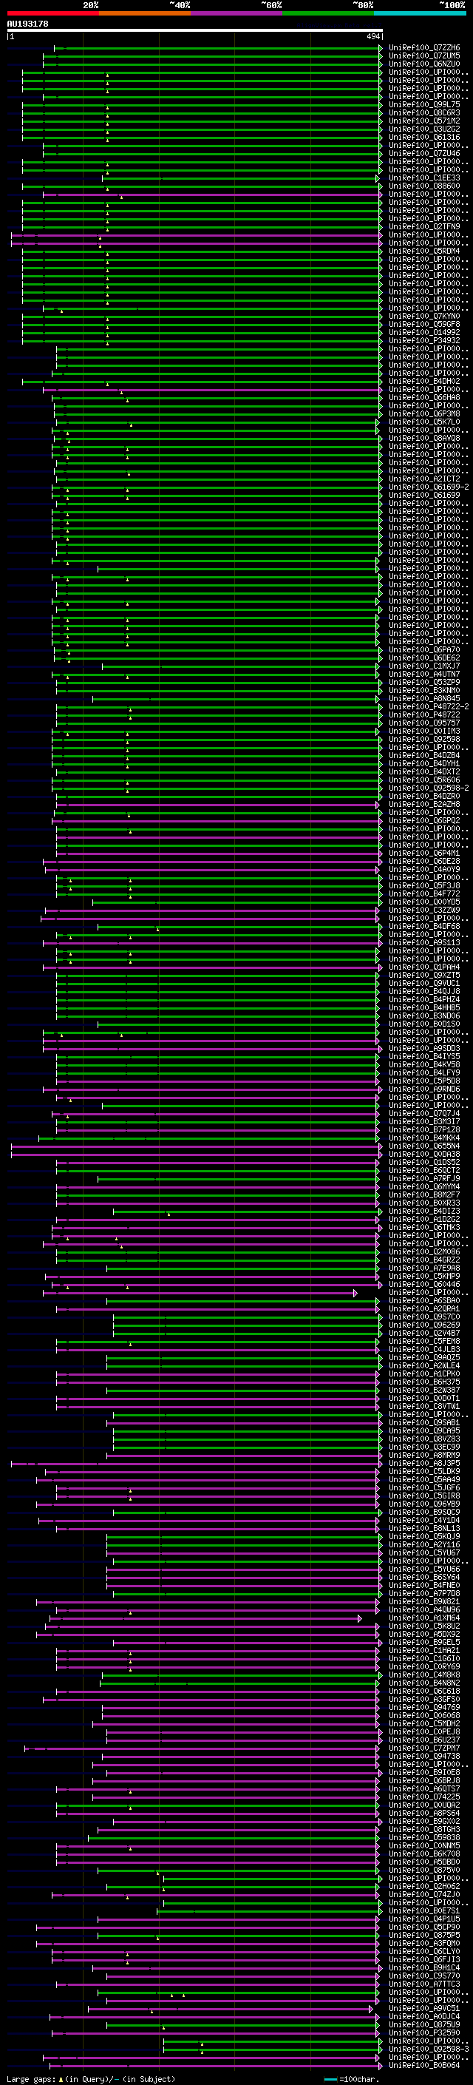Viewport: 473px width, 2085px height.
Task: Open hit UniRef100_Q7ZZH6
Action: 424,48
